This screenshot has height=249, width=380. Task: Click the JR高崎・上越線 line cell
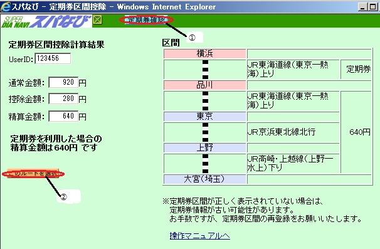(293, 164)
